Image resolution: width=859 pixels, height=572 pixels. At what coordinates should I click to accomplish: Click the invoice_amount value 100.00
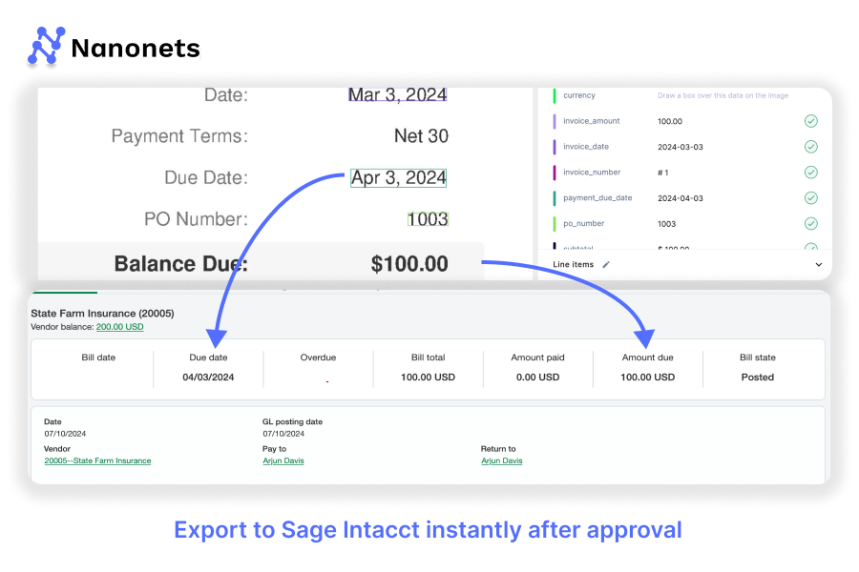[670, 121]
